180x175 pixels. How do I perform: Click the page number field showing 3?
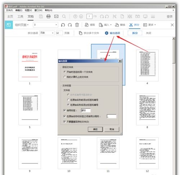click(89, 17)
